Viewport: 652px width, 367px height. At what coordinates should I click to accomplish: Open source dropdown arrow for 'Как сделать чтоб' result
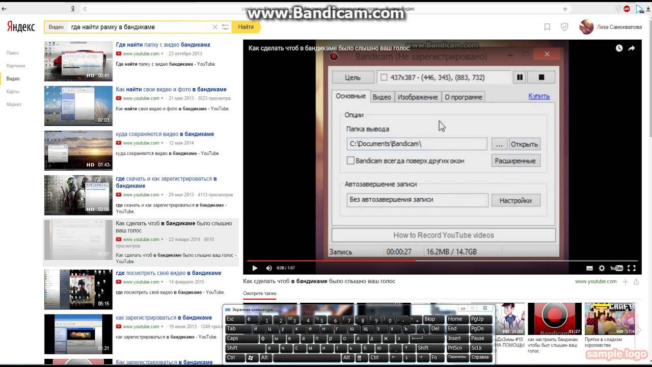pyautogui.click(x=162, y=239)
